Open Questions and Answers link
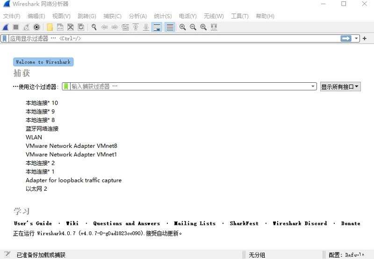This screenshot has width=374, height=259. 126,223
